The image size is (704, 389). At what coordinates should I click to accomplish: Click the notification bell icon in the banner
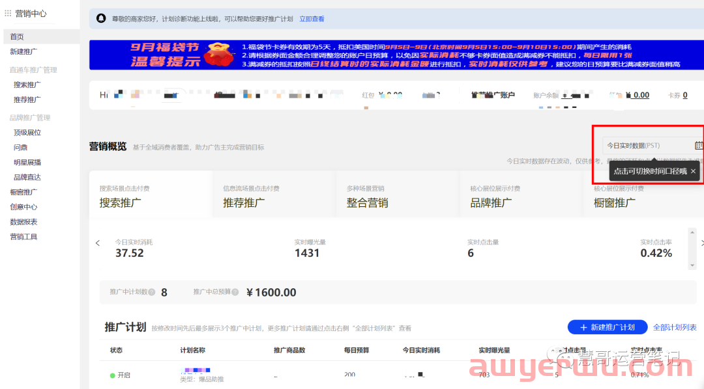(x=100, y=18)
